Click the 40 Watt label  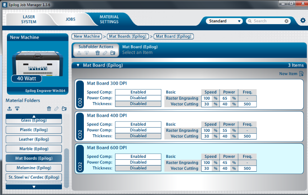point(27,79)
